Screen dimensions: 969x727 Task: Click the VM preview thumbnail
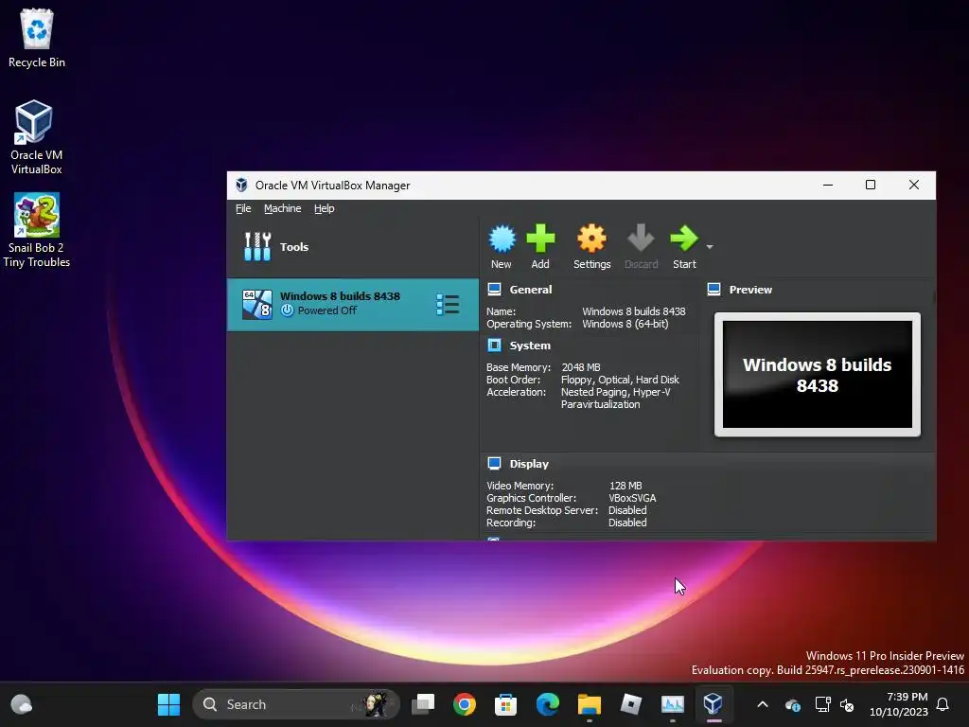click(817, 374)
